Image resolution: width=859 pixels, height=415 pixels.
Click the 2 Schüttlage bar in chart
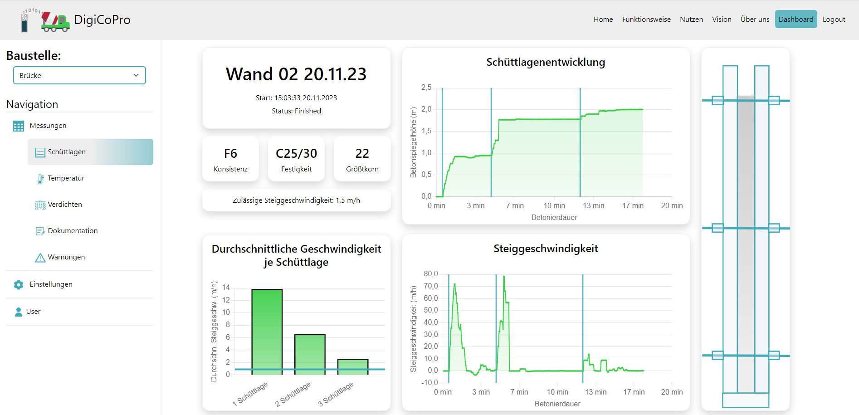coord(310,354)
